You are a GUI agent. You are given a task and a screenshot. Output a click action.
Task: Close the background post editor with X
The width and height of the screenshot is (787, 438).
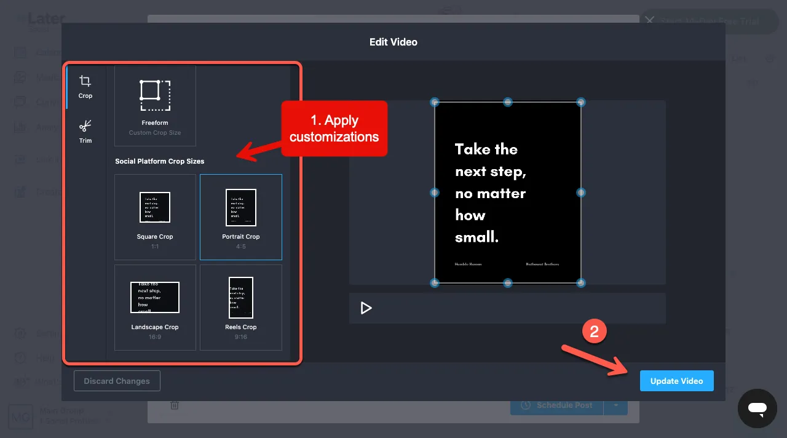coord(650,20)
